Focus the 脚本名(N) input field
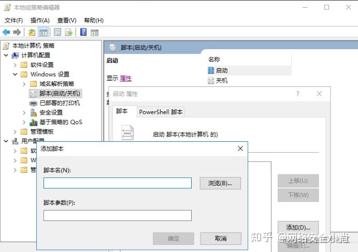The height and width of the screenshot is (252, 358). pyautogui.click(x=118, y=183)
